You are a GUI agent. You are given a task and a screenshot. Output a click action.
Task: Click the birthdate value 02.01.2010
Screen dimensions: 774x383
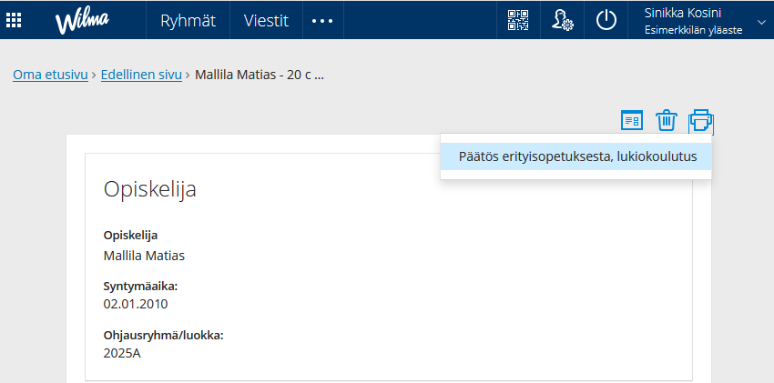coord(136,304)
